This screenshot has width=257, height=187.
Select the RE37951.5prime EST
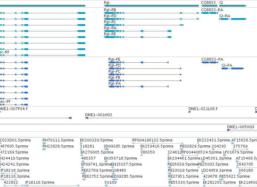(170, 180)
